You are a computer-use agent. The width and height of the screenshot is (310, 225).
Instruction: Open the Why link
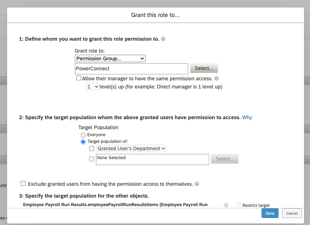247,117
